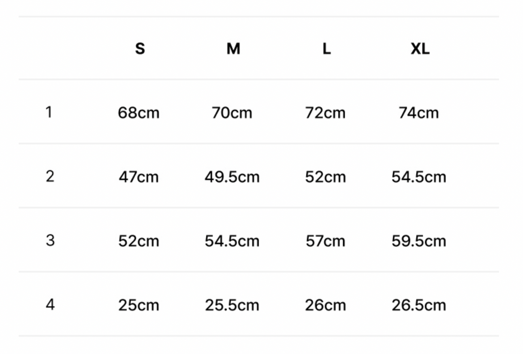The image size is (523, 354).
Task: Select the L size column header
Action: point(326,49)
